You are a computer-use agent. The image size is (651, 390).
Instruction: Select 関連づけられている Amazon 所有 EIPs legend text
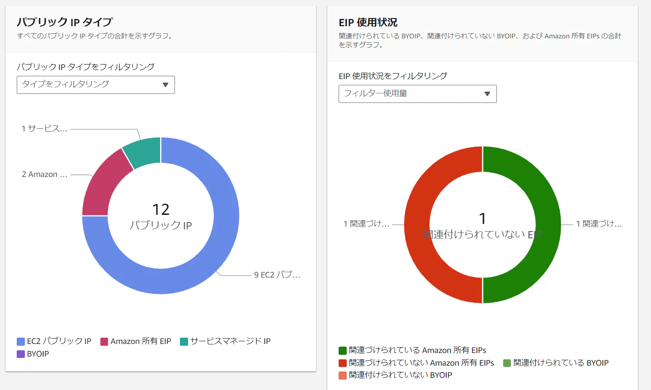pyautogui.click(x=418, y=350)
